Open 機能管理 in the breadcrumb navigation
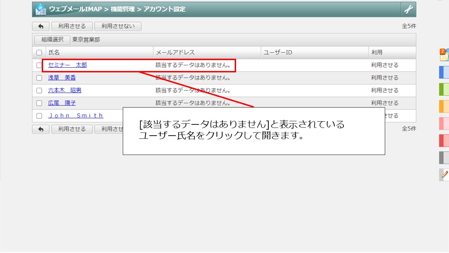The height and width of the screenshot is (253, 449). 122,9
